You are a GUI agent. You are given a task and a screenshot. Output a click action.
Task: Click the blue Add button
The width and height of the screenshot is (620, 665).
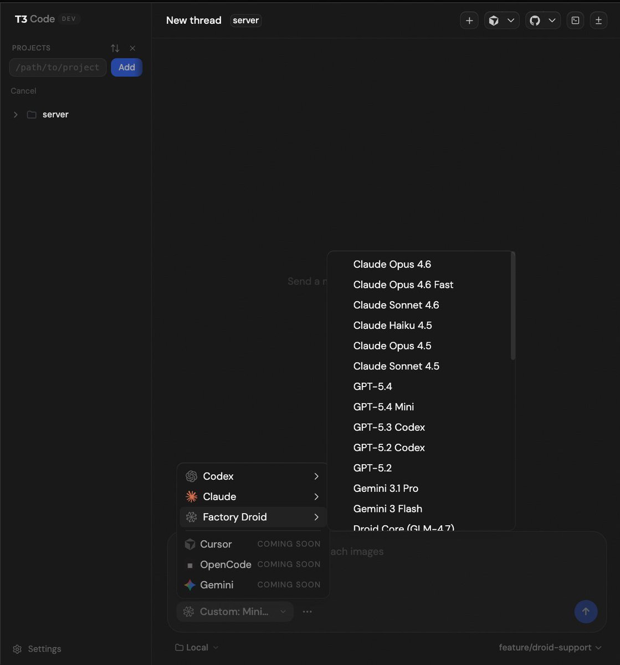(127, 68)
